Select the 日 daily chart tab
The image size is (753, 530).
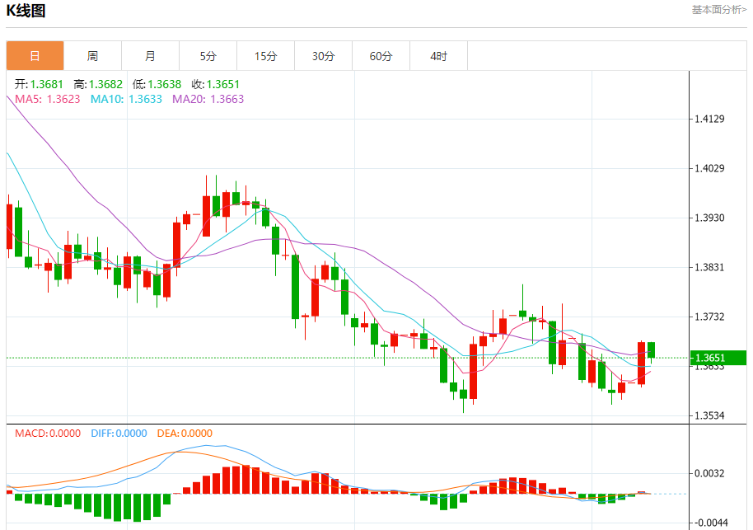pos(35,56)
